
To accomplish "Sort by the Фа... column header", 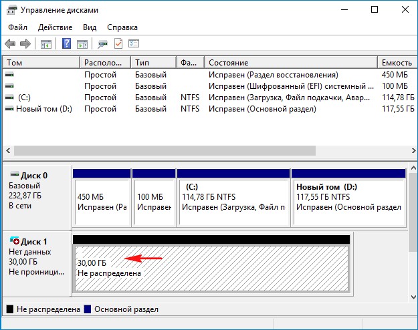I will tap(191, 63).
